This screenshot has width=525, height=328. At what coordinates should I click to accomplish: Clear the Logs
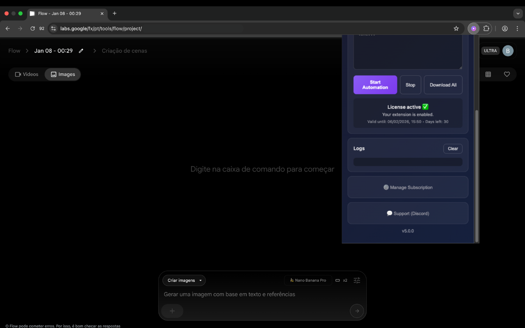click(453, 148)
